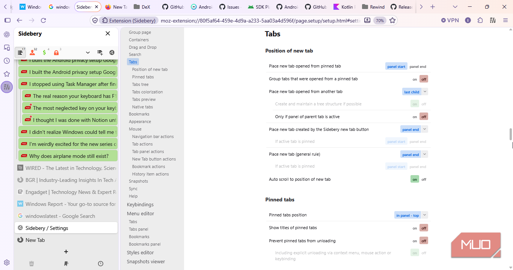Switch to the Kotlin browser tab
Viewport: 513px width, 270px height.
click(x=344, y=7)
